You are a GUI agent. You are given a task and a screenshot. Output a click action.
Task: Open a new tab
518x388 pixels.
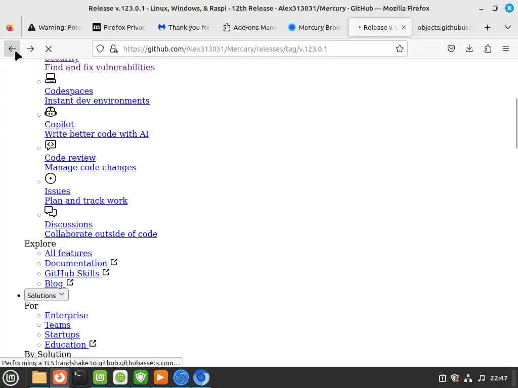(487, 27)
